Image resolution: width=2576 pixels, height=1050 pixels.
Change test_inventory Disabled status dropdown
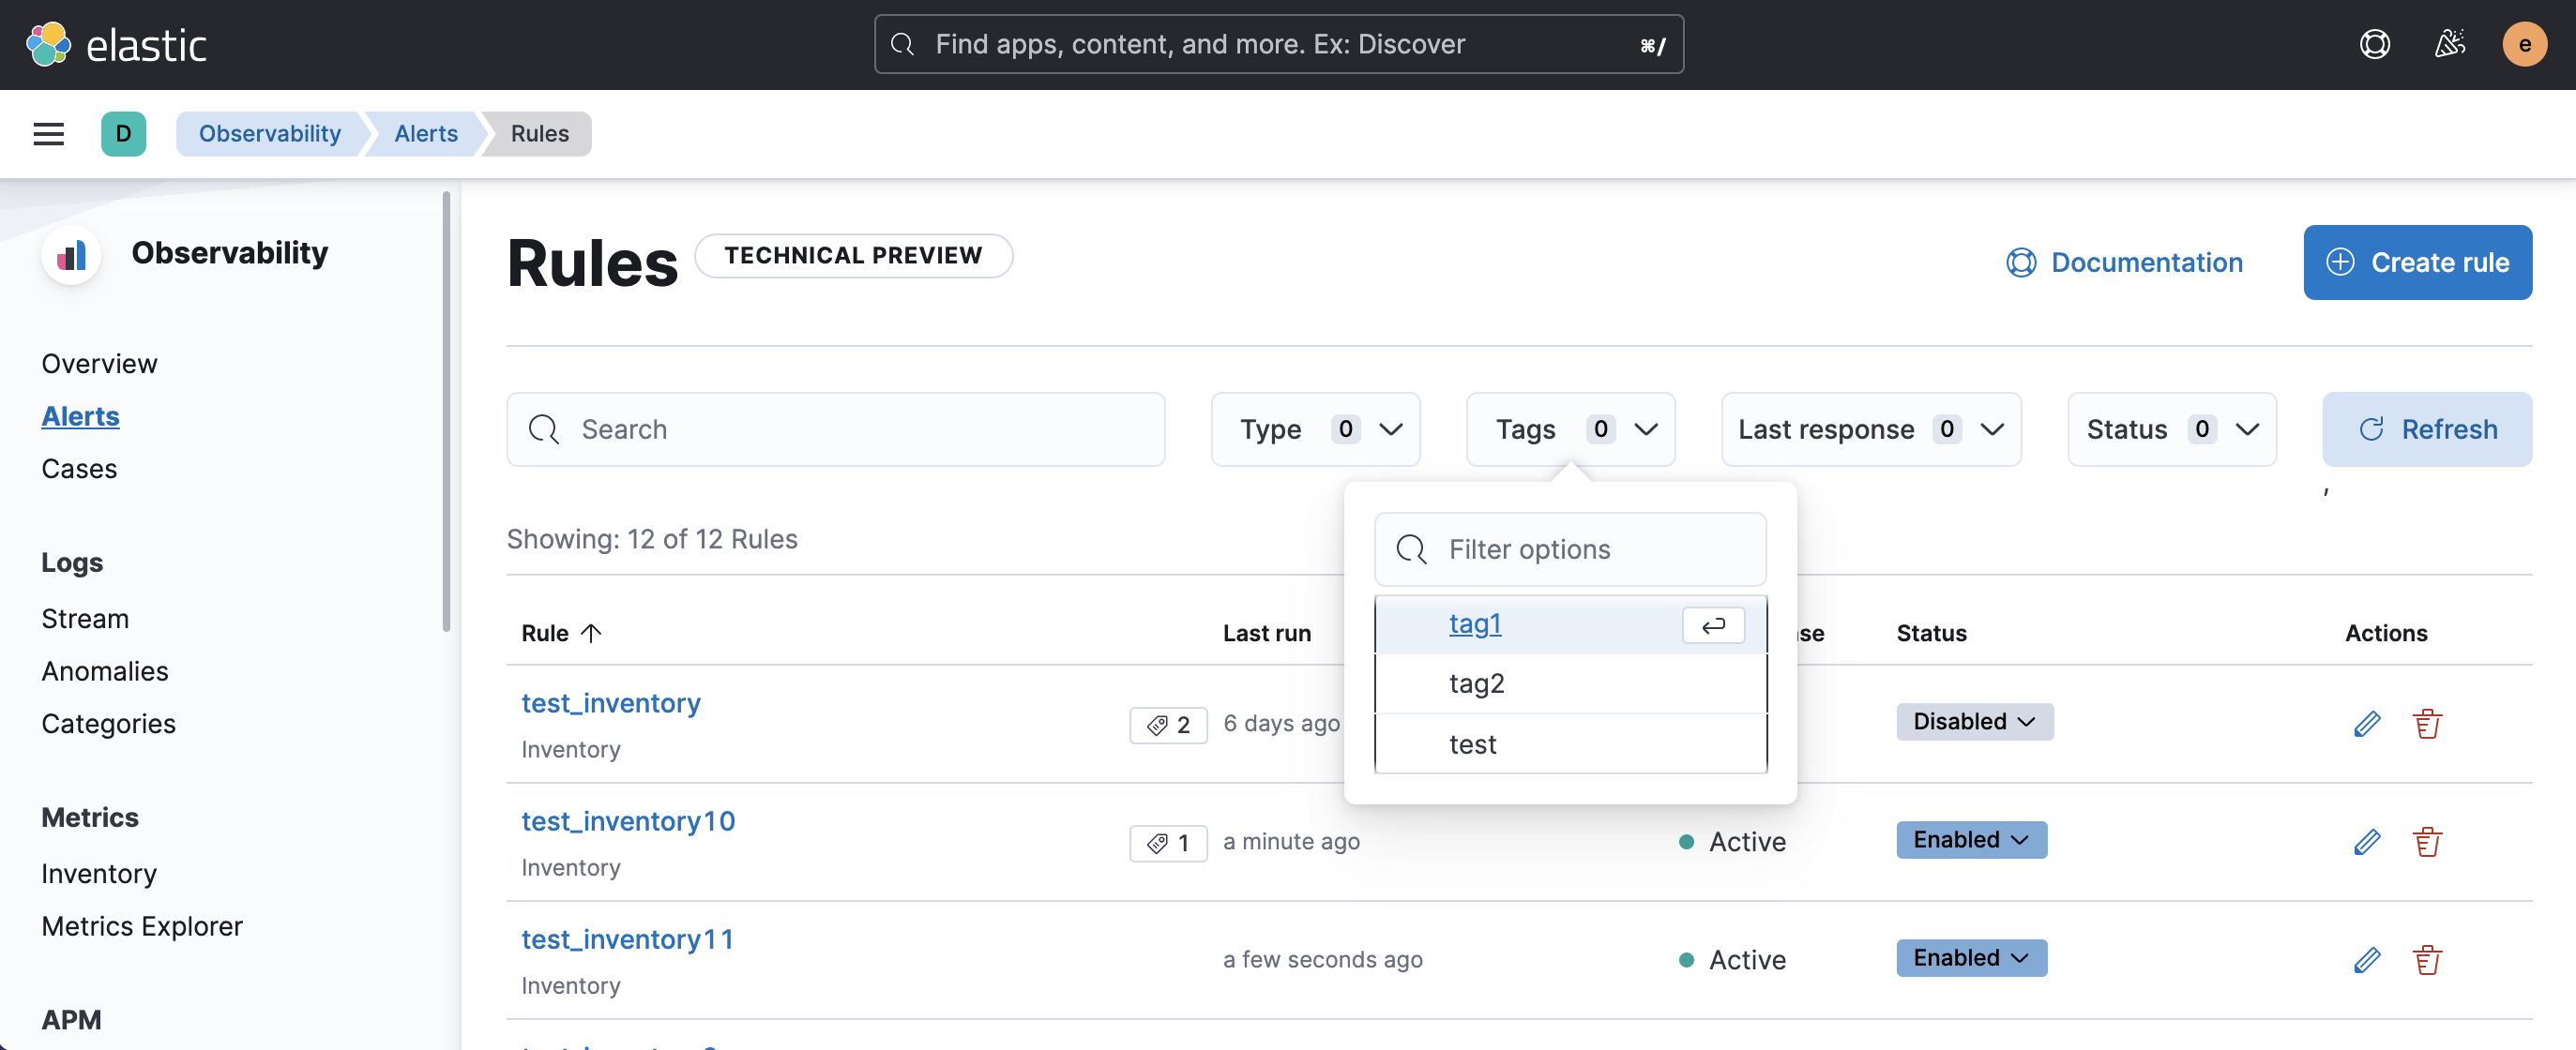click(1974, 721)
